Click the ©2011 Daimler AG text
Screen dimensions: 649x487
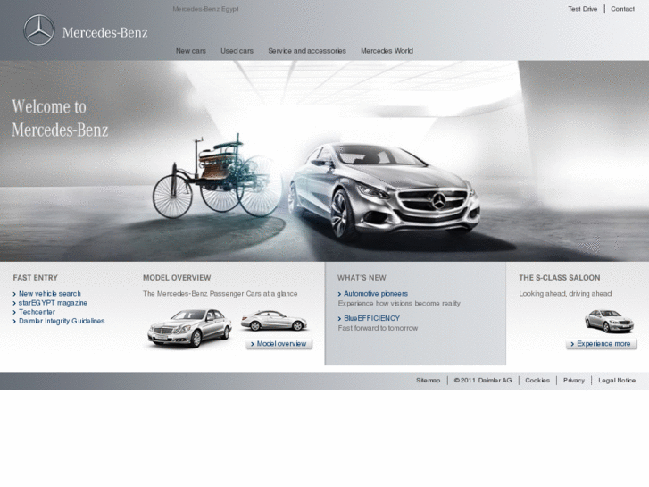483,380
